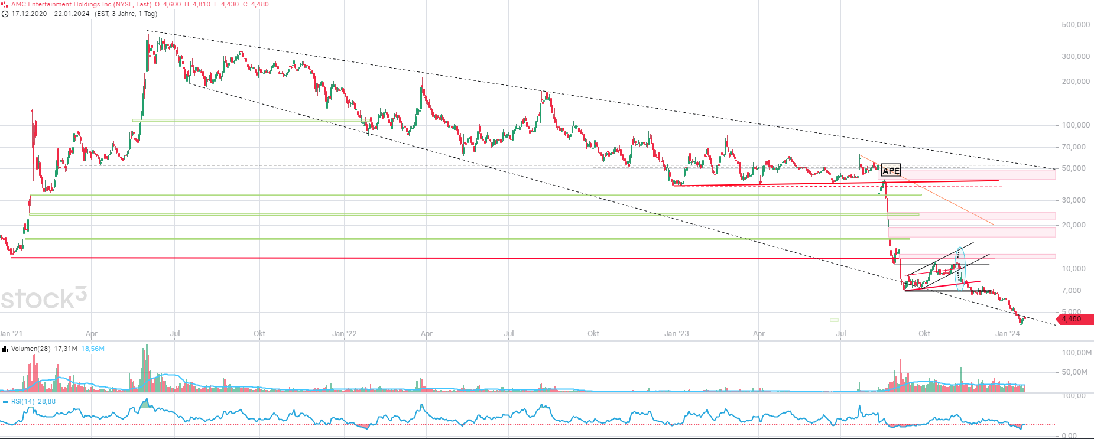Viewport: 1094px width, 439px height.
Task: Click the candlestick chart-type icon beside AMC title
Action: (5, 4)
